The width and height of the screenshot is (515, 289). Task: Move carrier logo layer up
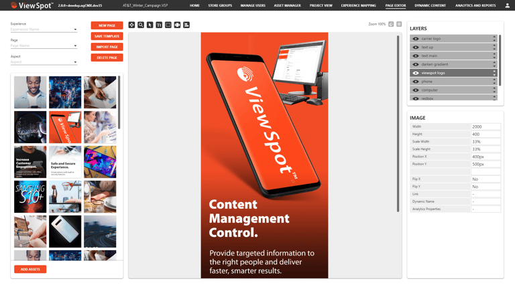(494, 37)
